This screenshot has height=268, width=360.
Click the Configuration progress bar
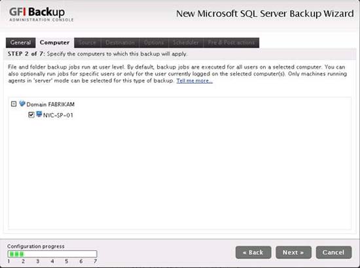click(52, 254)
